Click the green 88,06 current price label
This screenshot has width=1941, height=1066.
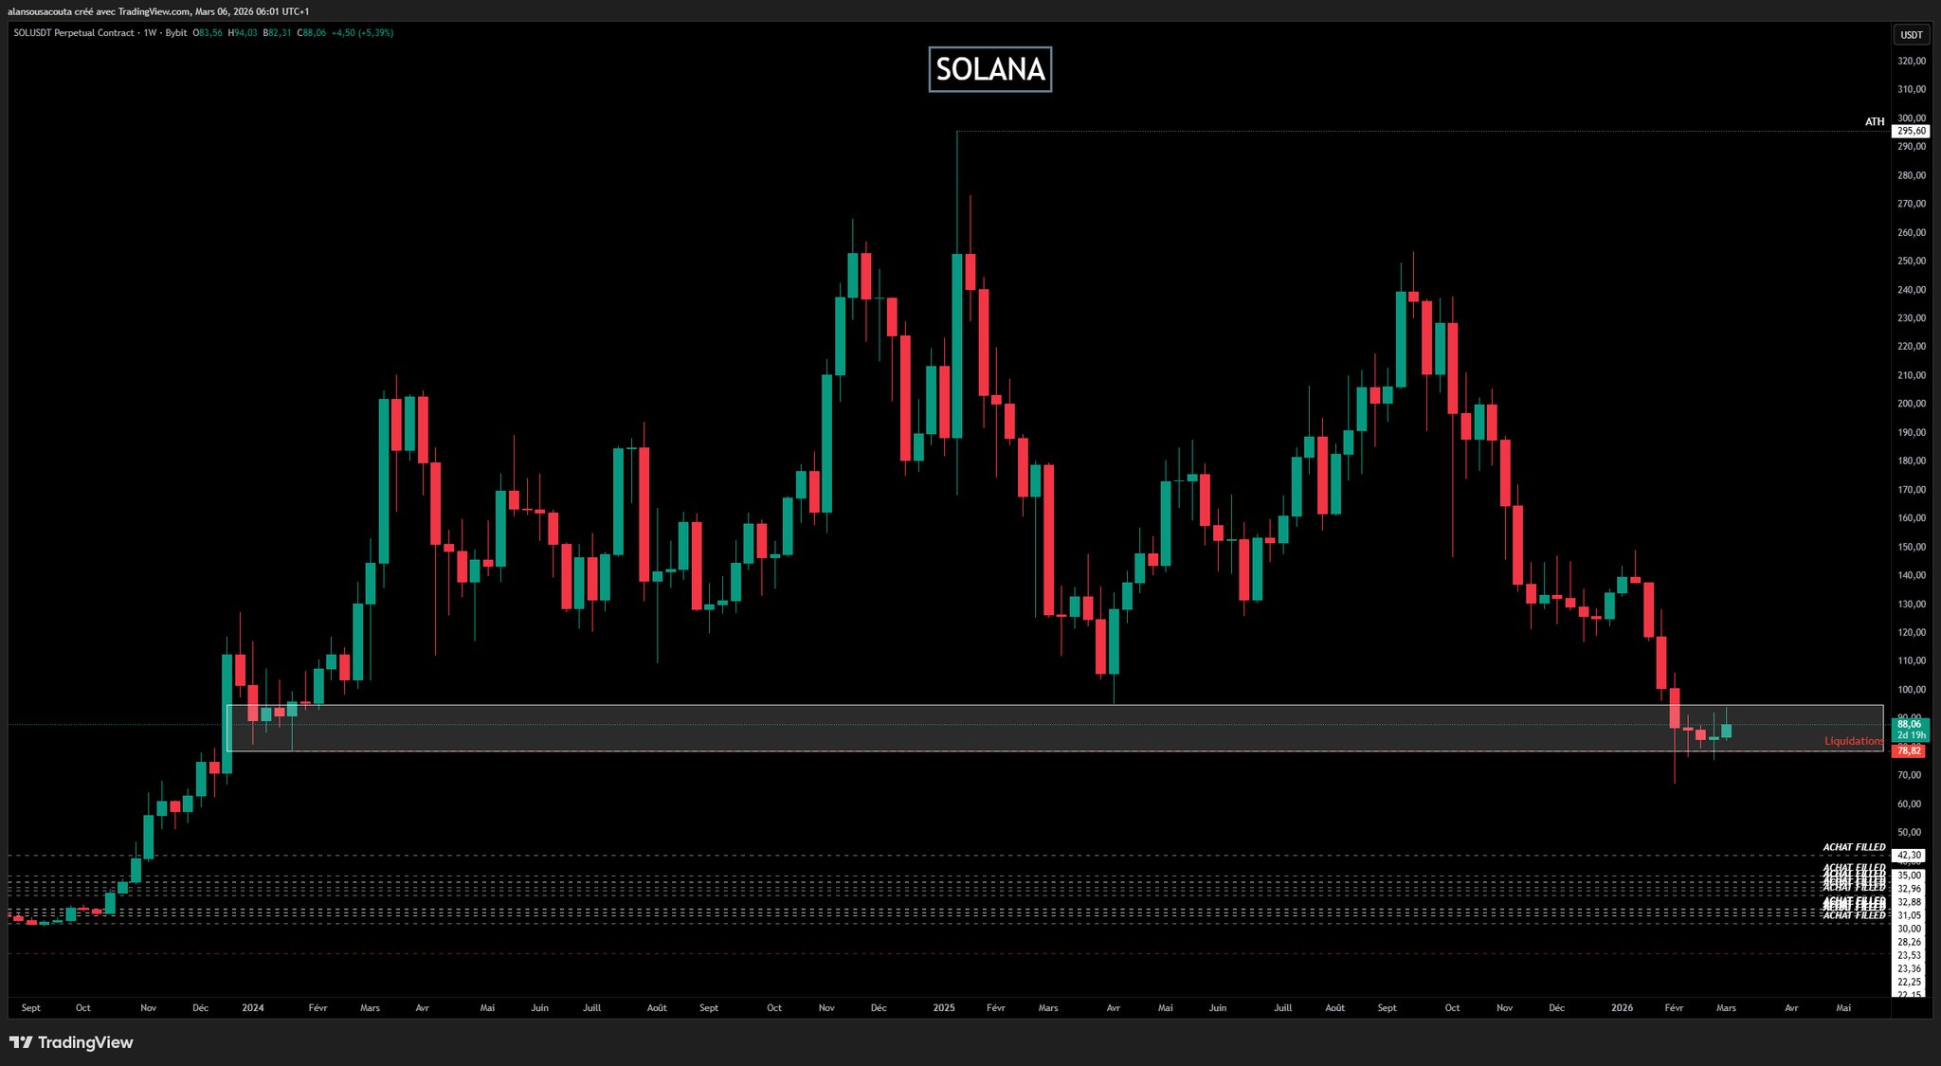coord(1909,724)
